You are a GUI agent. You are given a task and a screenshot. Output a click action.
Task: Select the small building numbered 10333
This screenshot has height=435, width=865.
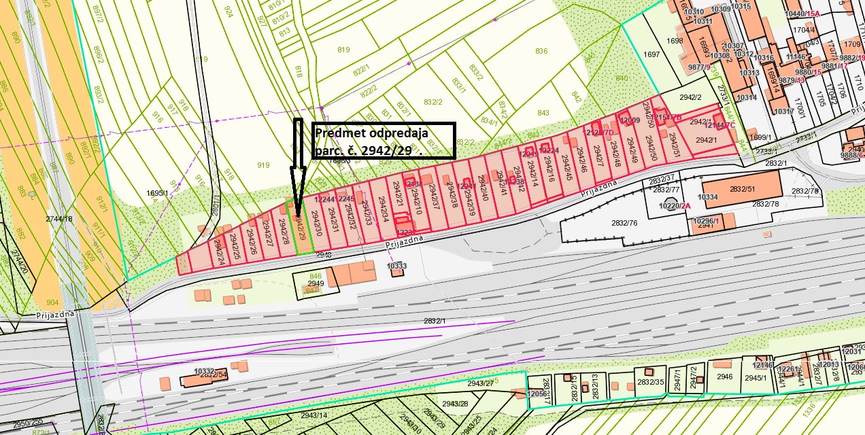coord(396,272)
